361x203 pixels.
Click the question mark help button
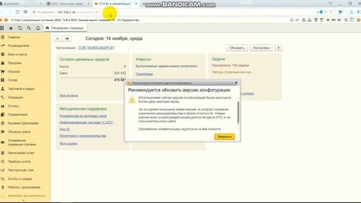278,48
